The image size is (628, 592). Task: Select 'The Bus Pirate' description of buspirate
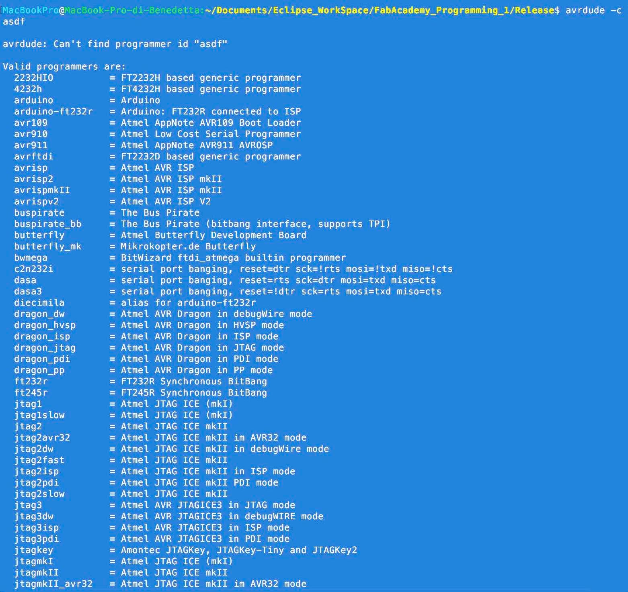[x=160, y=213]
